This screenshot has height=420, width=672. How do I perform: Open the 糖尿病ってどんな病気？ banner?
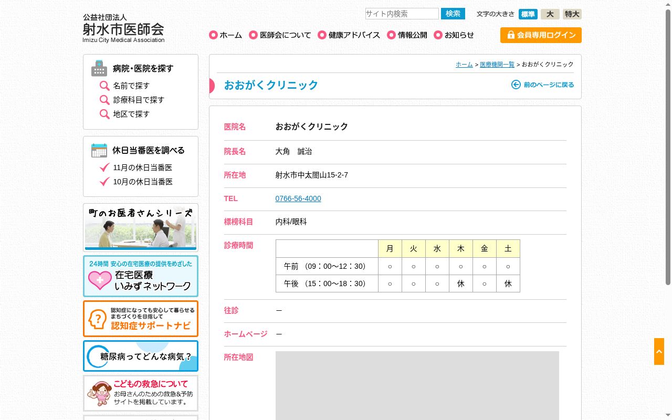141,356
